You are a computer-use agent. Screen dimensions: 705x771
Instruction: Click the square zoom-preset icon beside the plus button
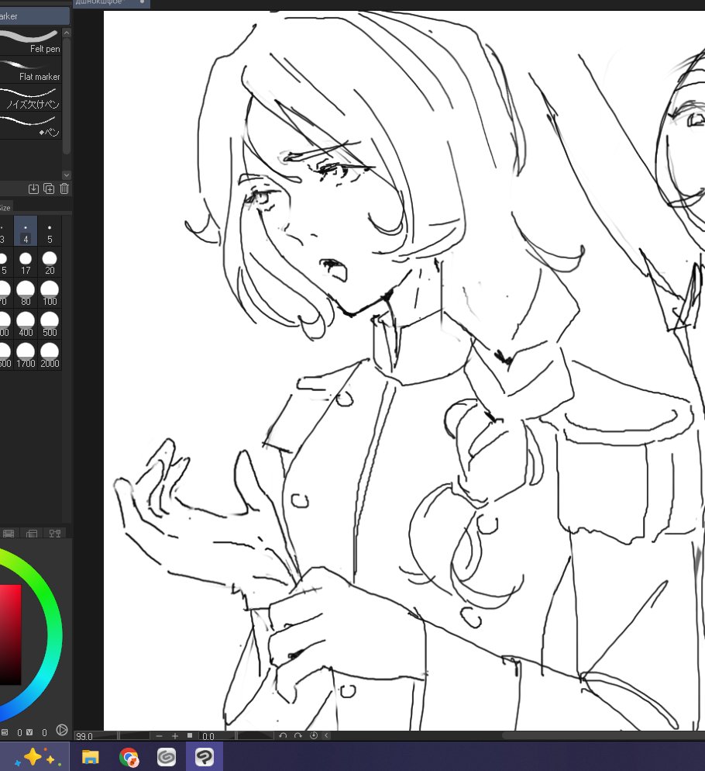(x=190, y=735)
